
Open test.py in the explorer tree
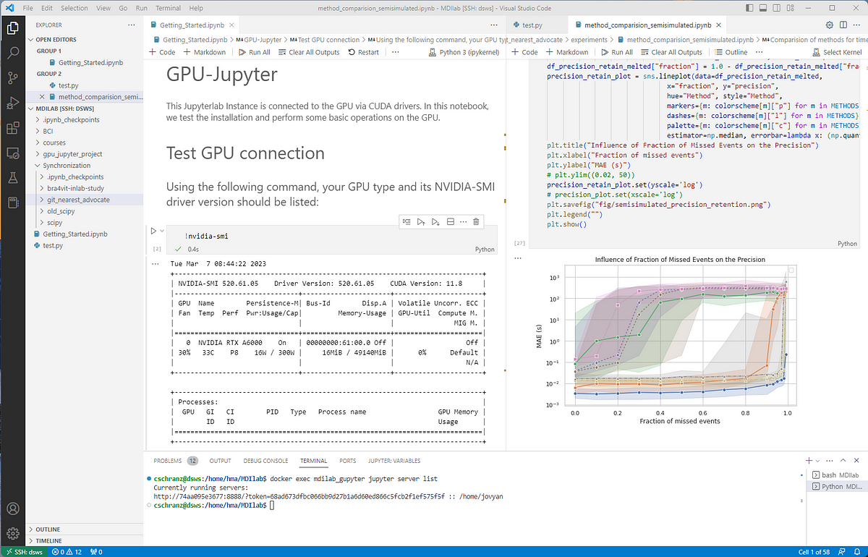(x=52, y=246)
